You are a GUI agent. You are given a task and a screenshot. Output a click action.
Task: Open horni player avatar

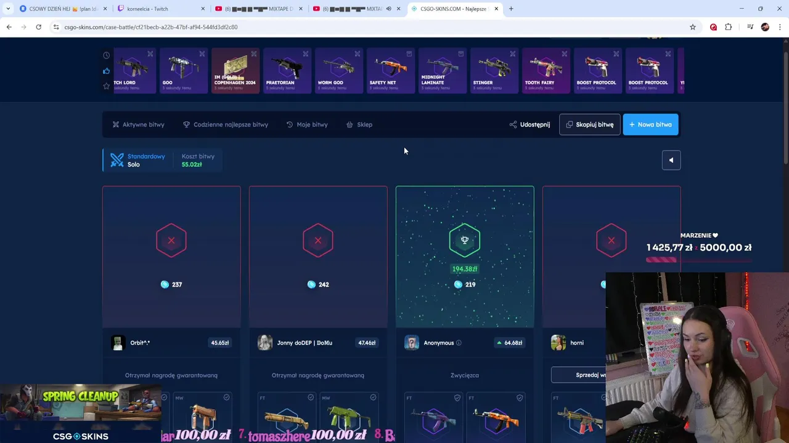pos(558,343)
